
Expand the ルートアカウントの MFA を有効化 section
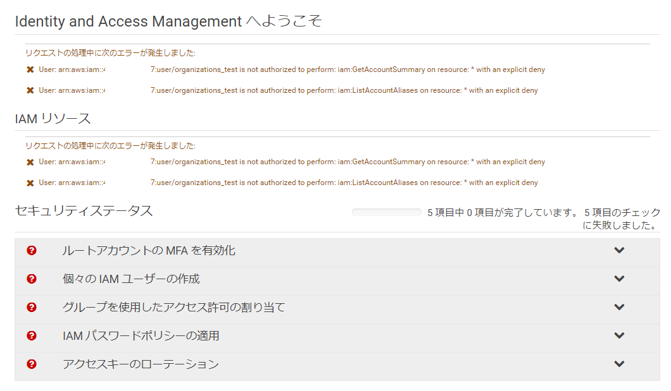coord(618,251)
